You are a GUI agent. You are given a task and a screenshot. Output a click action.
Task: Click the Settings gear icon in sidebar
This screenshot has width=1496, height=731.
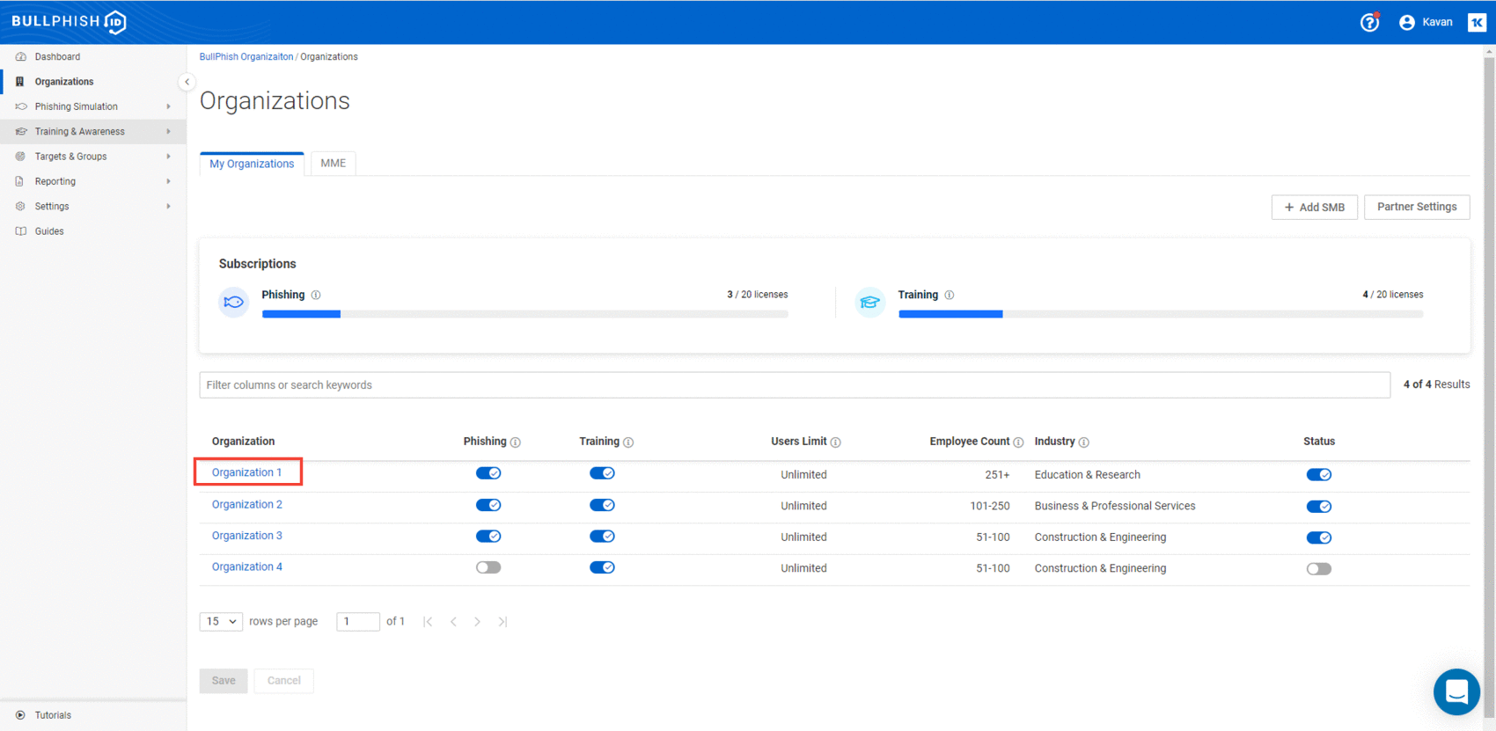(20, 206)
